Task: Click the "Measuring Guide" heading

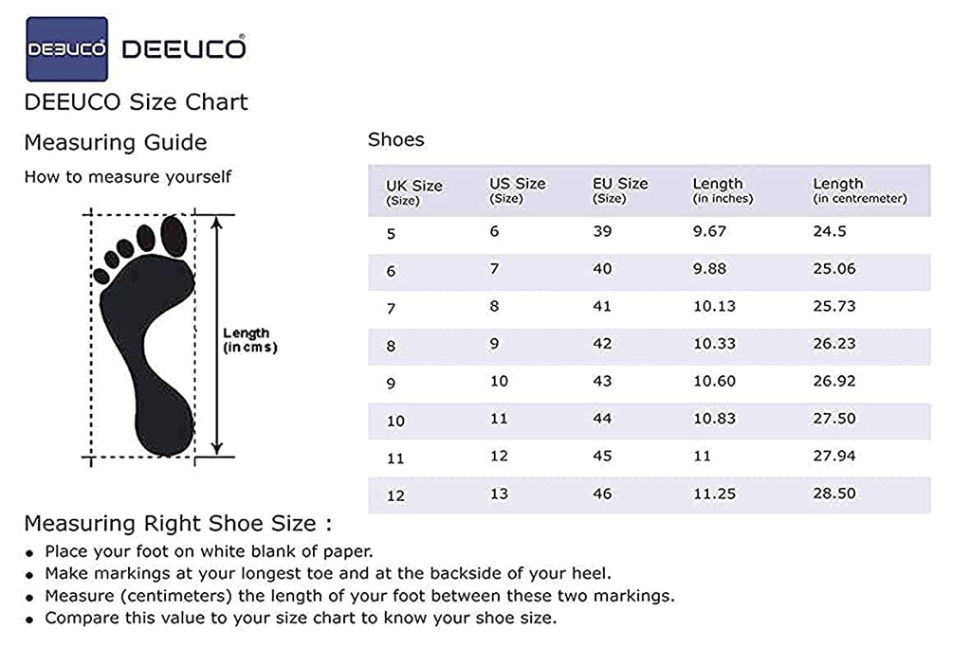Action: click(115, 143)
